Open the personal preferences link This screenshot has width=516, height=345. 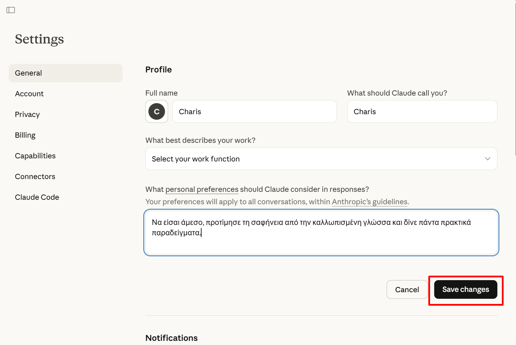(202, 189)
